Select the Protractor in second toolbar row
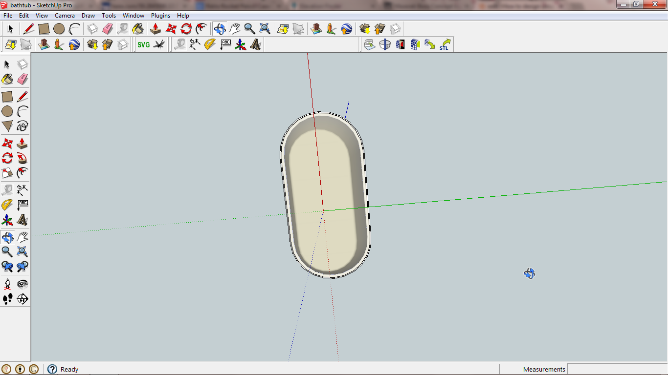 point(210,44)
